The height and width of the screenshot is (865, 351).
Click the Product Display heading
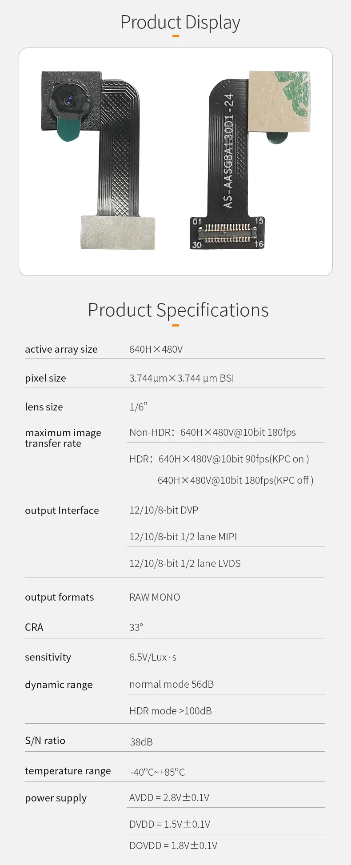pos(180,22)
